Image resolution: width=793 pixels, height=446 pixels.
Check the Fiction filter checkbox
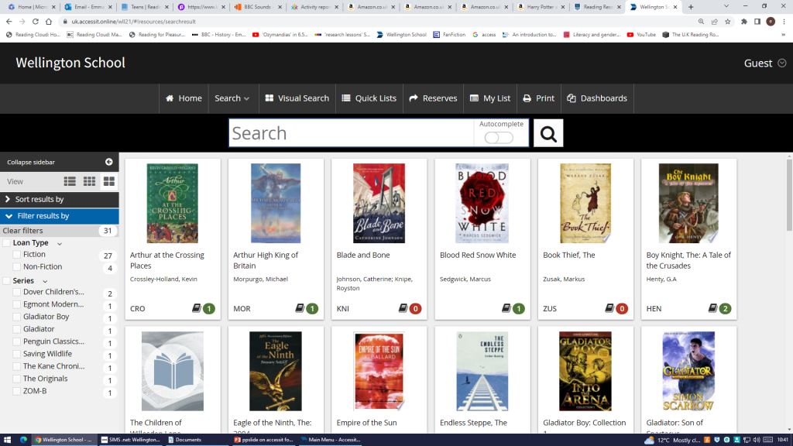pos(17,255)
